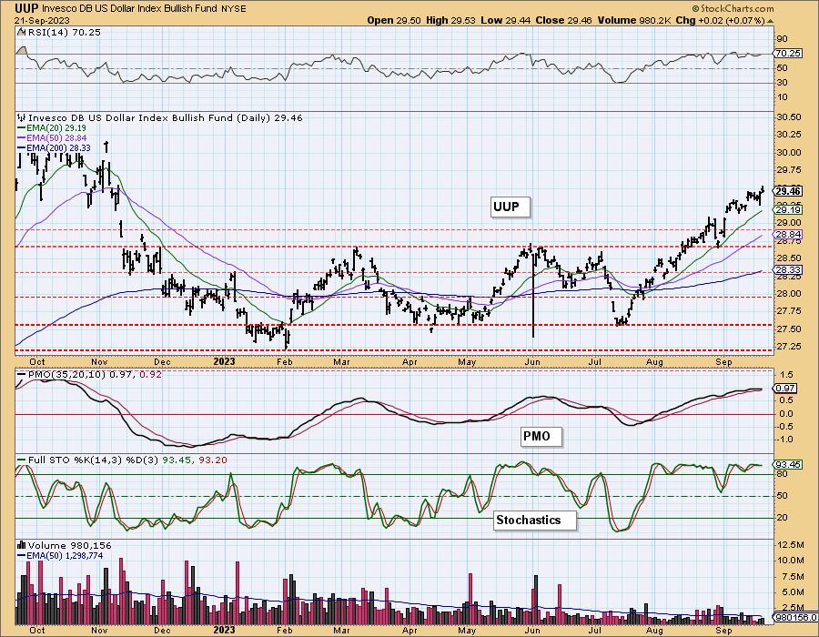This screenshot has width=819, height=637.
Task: Click the RSI indicator icon
Action: coord(21,32)
